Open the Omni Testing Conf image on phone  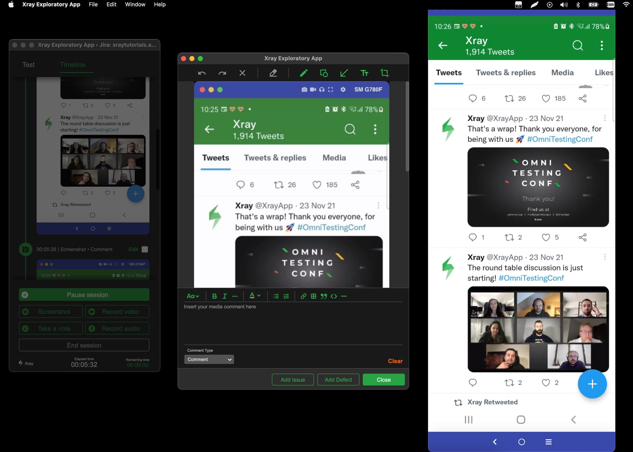tap(538, 187)
